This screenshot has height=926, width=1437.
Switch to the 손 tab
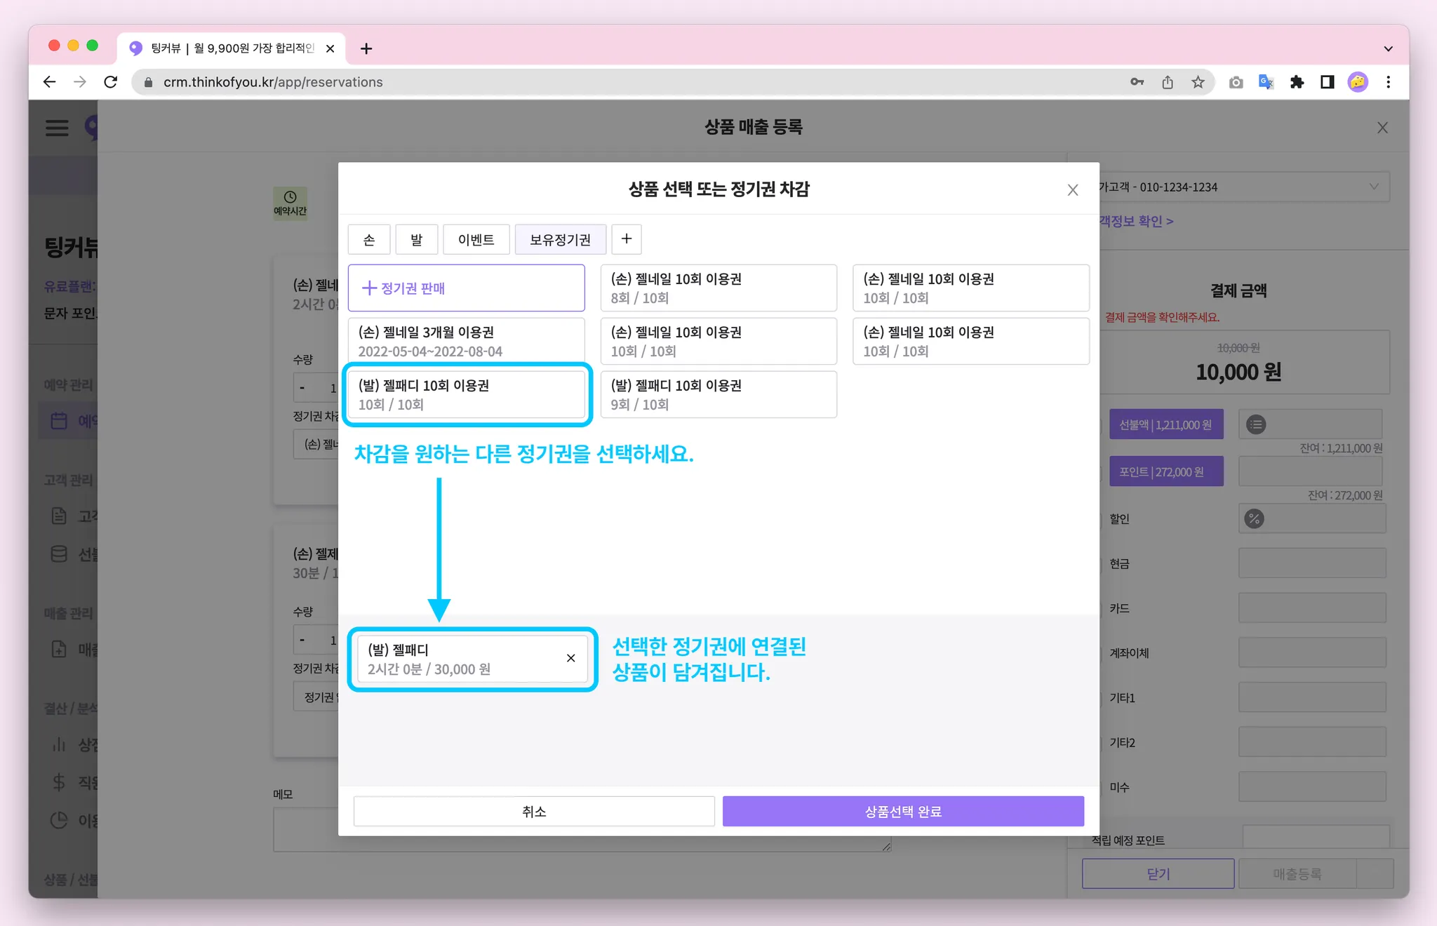tap(369, 240)
